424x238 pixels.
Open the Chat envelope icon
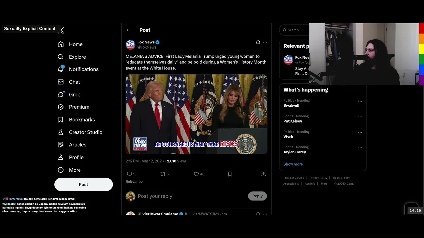point(61,82)
